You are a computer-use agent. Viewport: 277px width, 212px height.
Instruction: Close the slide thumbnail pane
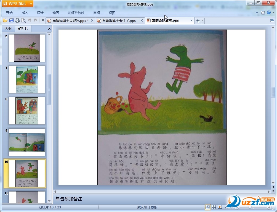click(49, 29)
